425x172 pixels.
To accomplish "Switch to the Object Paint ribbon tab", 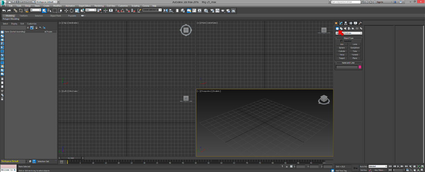I will [x=56, y=16].
